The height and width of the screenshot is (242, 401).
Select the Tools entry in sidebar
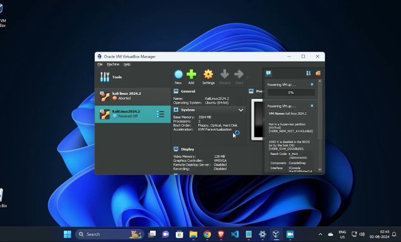click(133, 77)
